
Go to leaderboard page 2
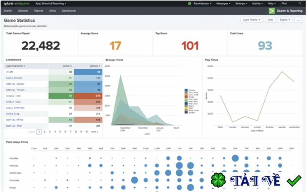point(44,132)
